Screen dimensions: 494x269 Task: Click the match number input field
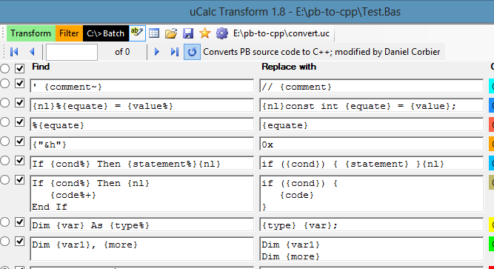[x=72, y=52]
